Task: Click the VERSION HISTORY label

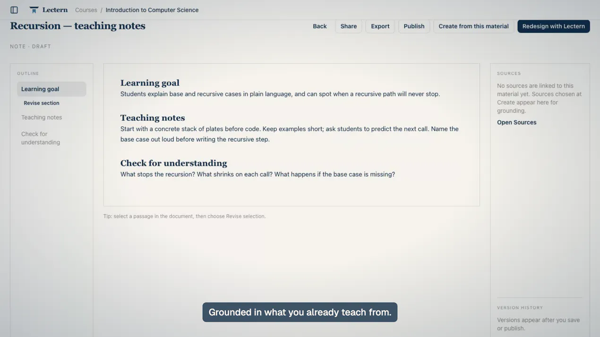Action: pyautogui.click(x=520, y=308)
